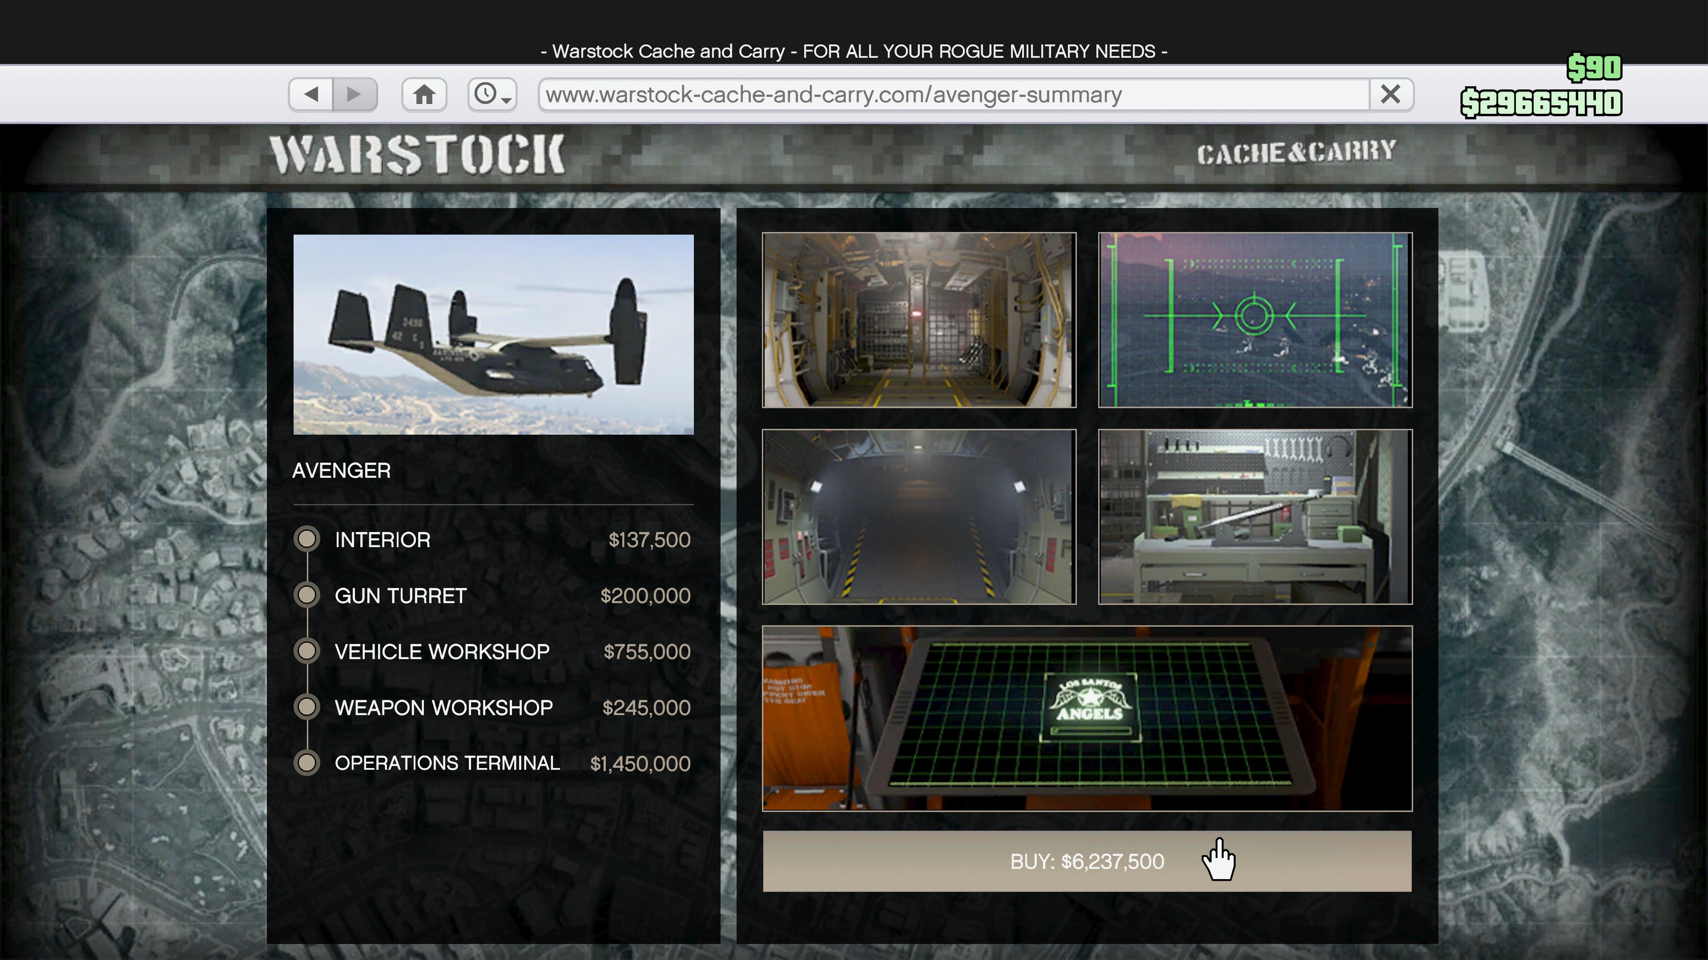
Task: Open the vehicle workshop bay thumbnail
Action: (x=919, y=517)
